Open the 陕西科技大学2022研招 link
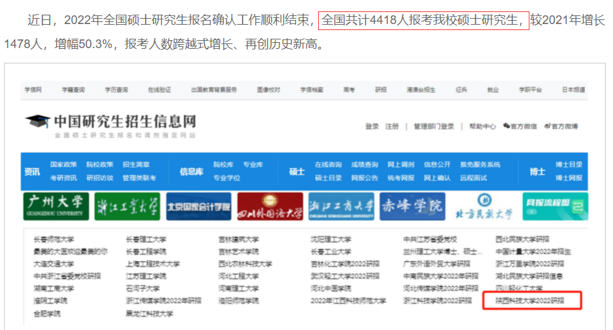Image resolution: width=613 pixels, height=330 pixels. (529, 301)
